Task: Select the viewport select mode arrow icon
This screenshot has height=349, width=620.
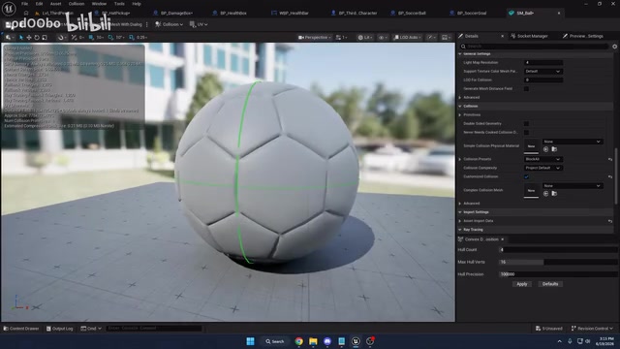Action: pos(21,37)
